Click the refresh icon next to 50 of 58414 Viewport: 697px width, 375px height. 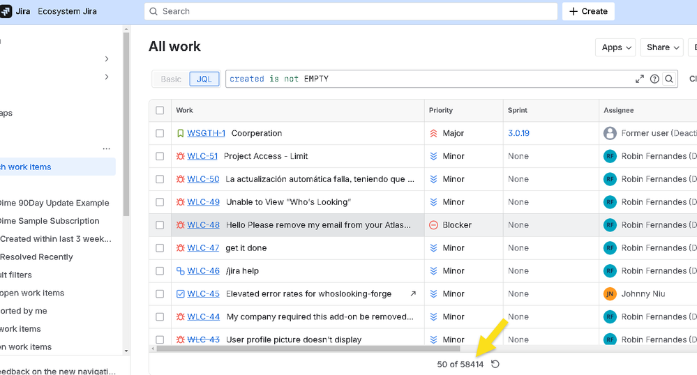[495, 365]
